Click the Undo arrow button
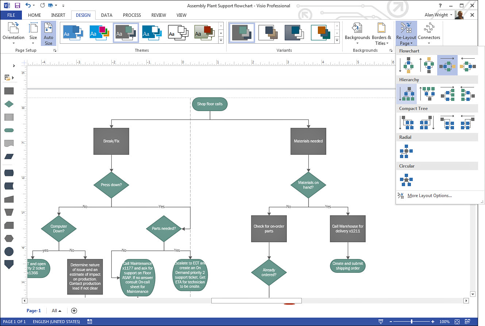Viewport: 485px width, 326px height. (28, 5)
